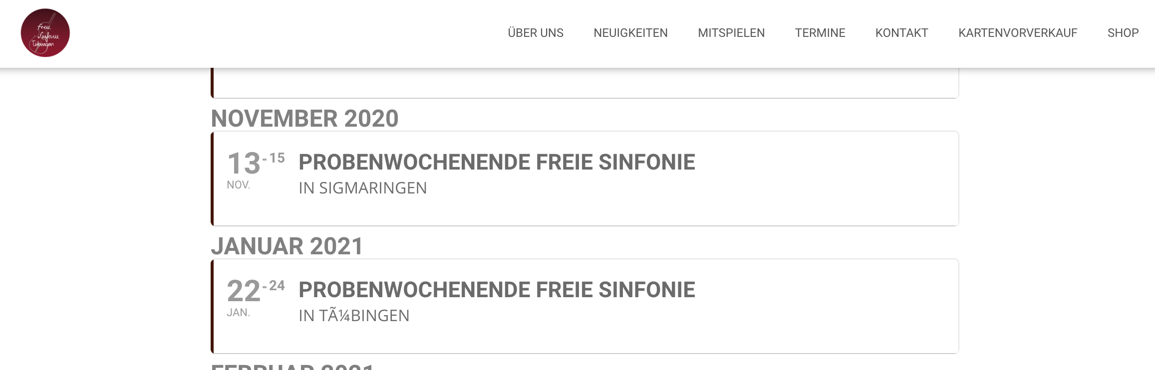Screen dimensions: 1155x370
Task: Click the "In Sigmaringen" location text
Action: point(363,188)
